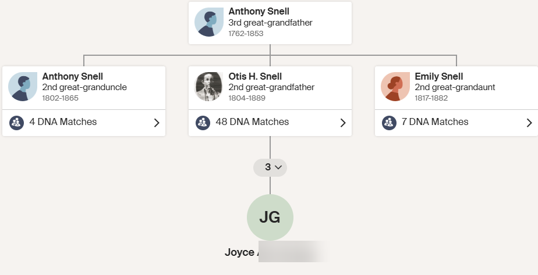The width and height of the screenshot is (538, 275).
Task: Click Emily Snell's avatar icon
Action: [x=395, y=87]
